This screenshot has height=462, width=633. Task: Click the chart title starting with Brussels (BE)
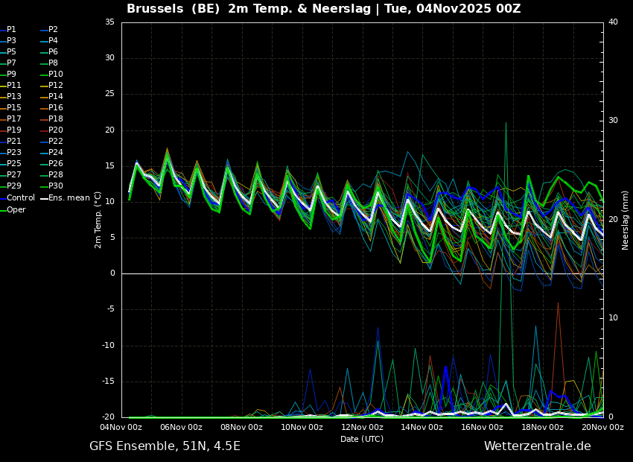(x=324, y=8)
